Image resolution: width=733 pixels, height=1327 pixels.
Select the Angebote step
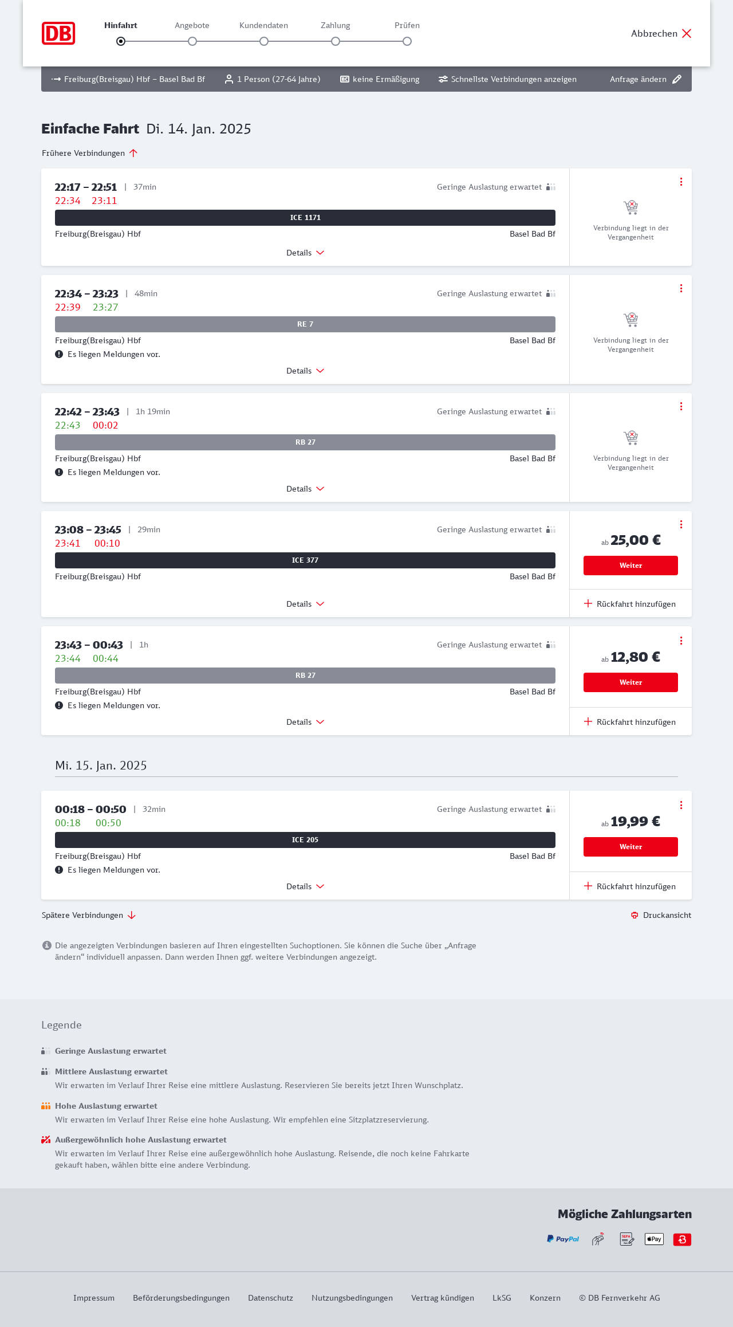pyautogui.click(x=192, y=41)
